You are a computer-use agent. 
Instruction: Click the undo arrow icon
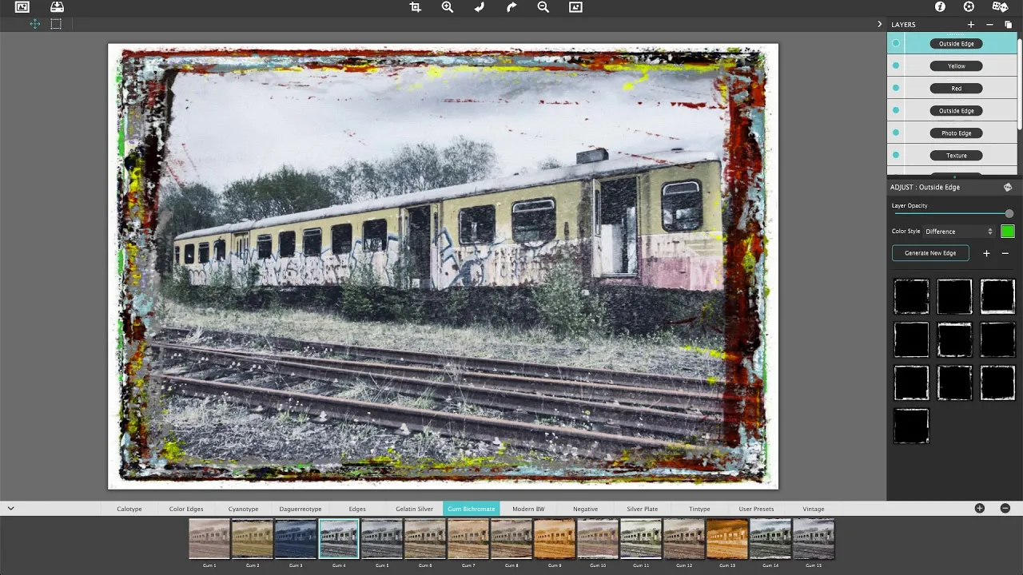coord(480,7)
